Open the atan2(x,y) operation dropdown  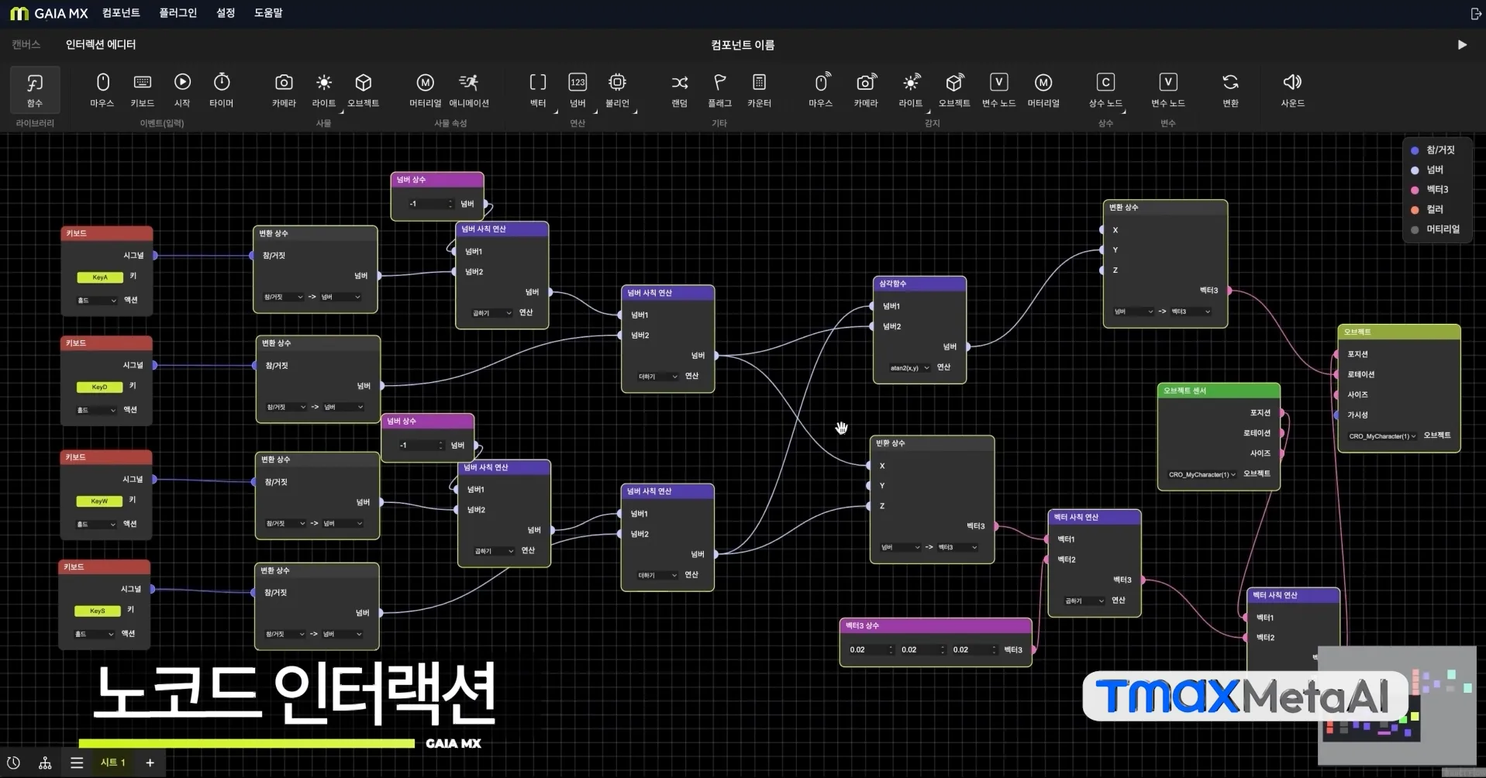tap(908, 368)
